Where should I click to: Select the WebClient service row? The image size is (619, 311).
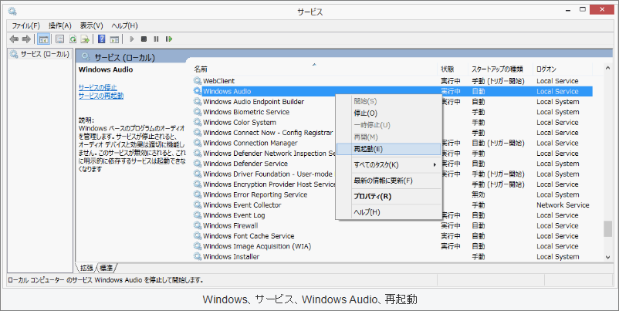[393, 81]
